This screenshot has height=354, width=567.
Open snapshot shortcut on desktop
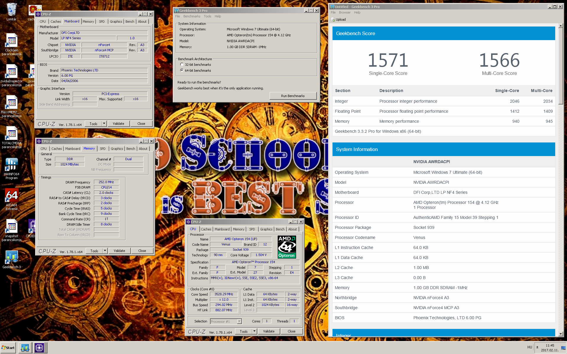click(12, 230)
